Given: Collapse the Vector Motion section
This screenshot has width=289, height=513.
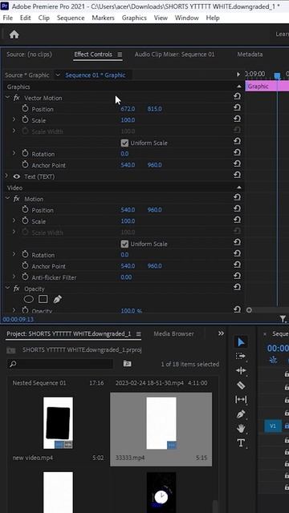Looking at the screenshot, I should [x=7, y=98].
